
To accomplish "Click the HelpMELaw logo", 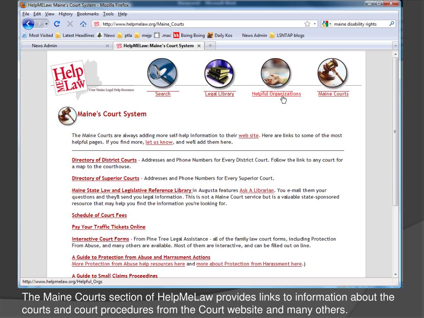I will tap(69, 77).
